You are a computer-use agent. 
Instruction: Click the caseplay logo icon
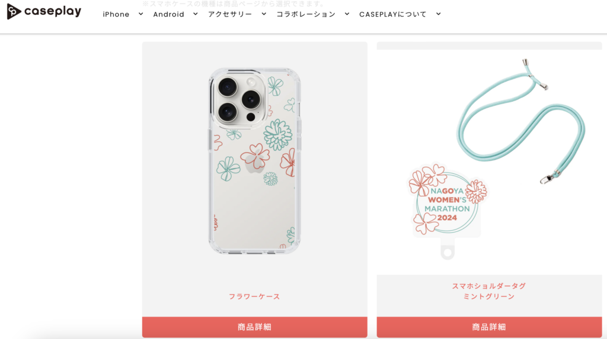14,12
